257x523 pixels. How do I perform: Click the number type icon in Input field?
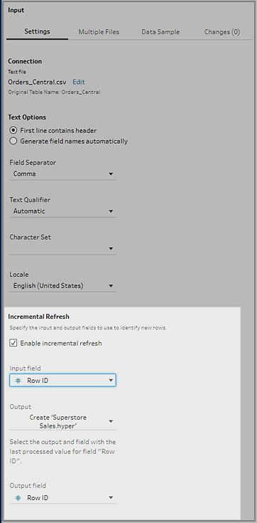[18, 380]
